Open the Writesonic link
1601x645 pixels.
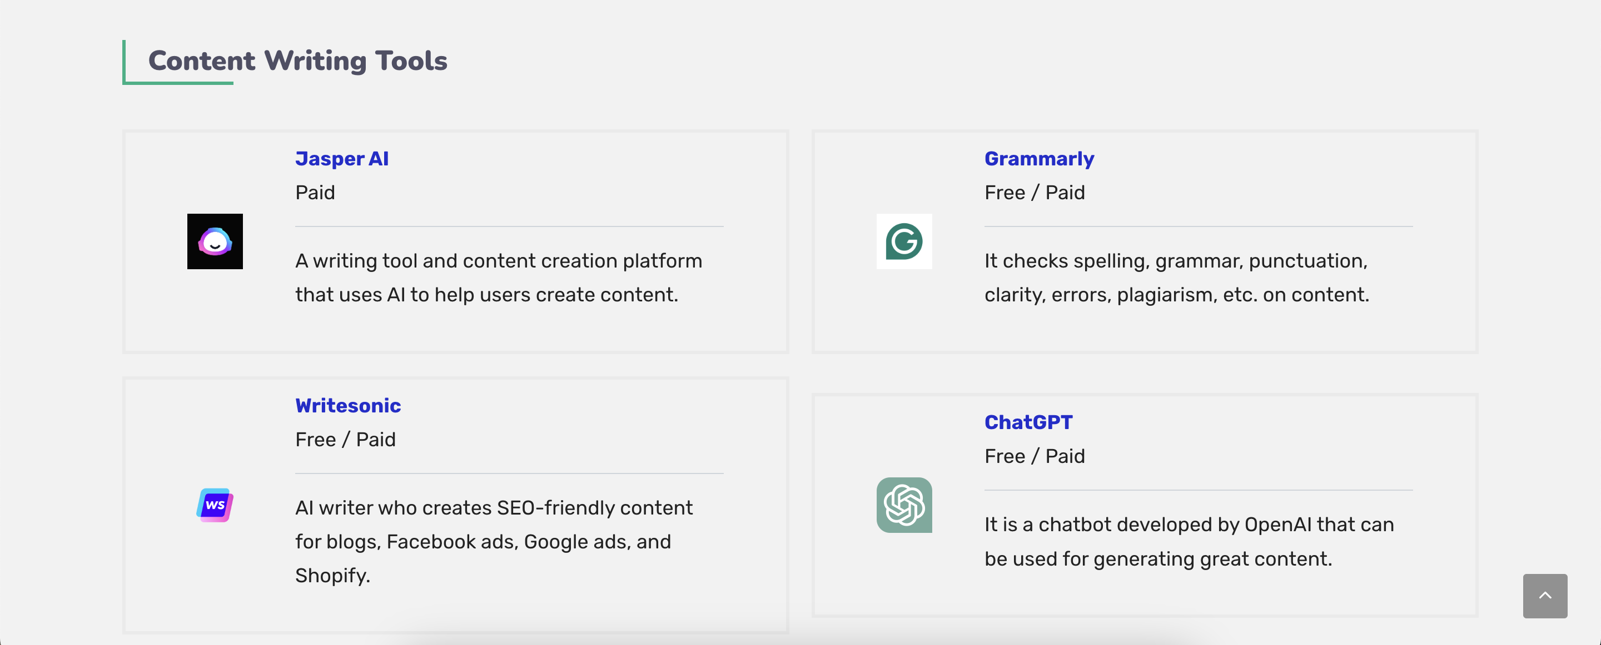click(348, 405)
